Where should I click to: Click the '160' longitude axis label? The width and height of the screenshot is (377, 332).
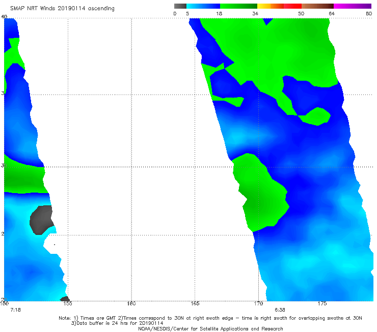131,303
